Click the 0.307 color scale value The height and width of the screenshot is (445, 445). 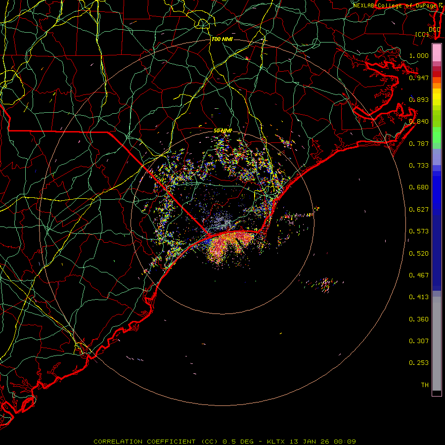click(419, 341)
